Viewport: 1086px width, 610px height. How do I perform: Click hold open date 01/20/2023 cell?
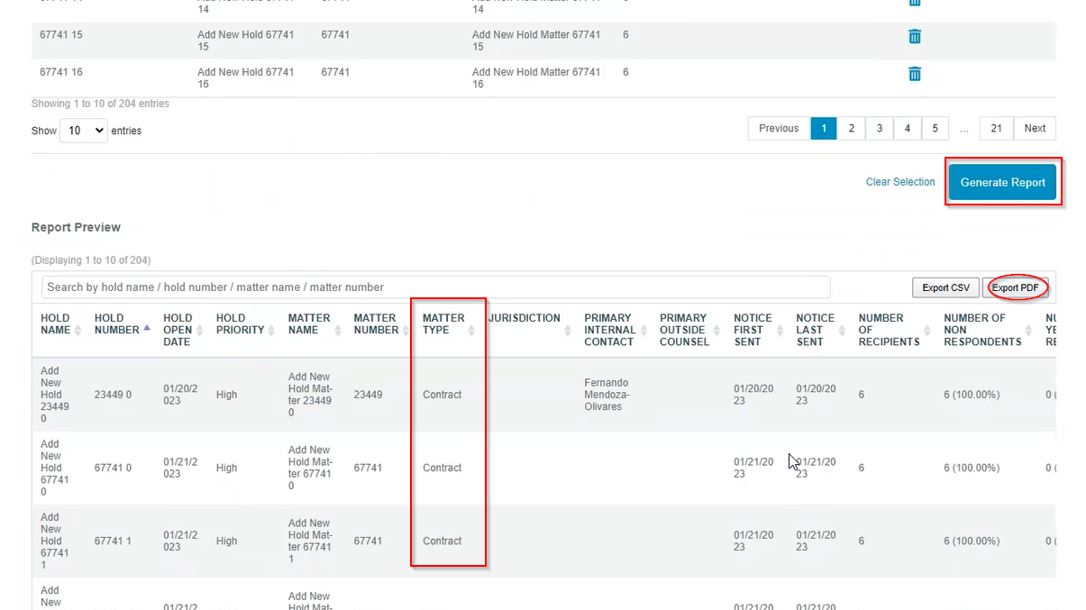(180, 395)
